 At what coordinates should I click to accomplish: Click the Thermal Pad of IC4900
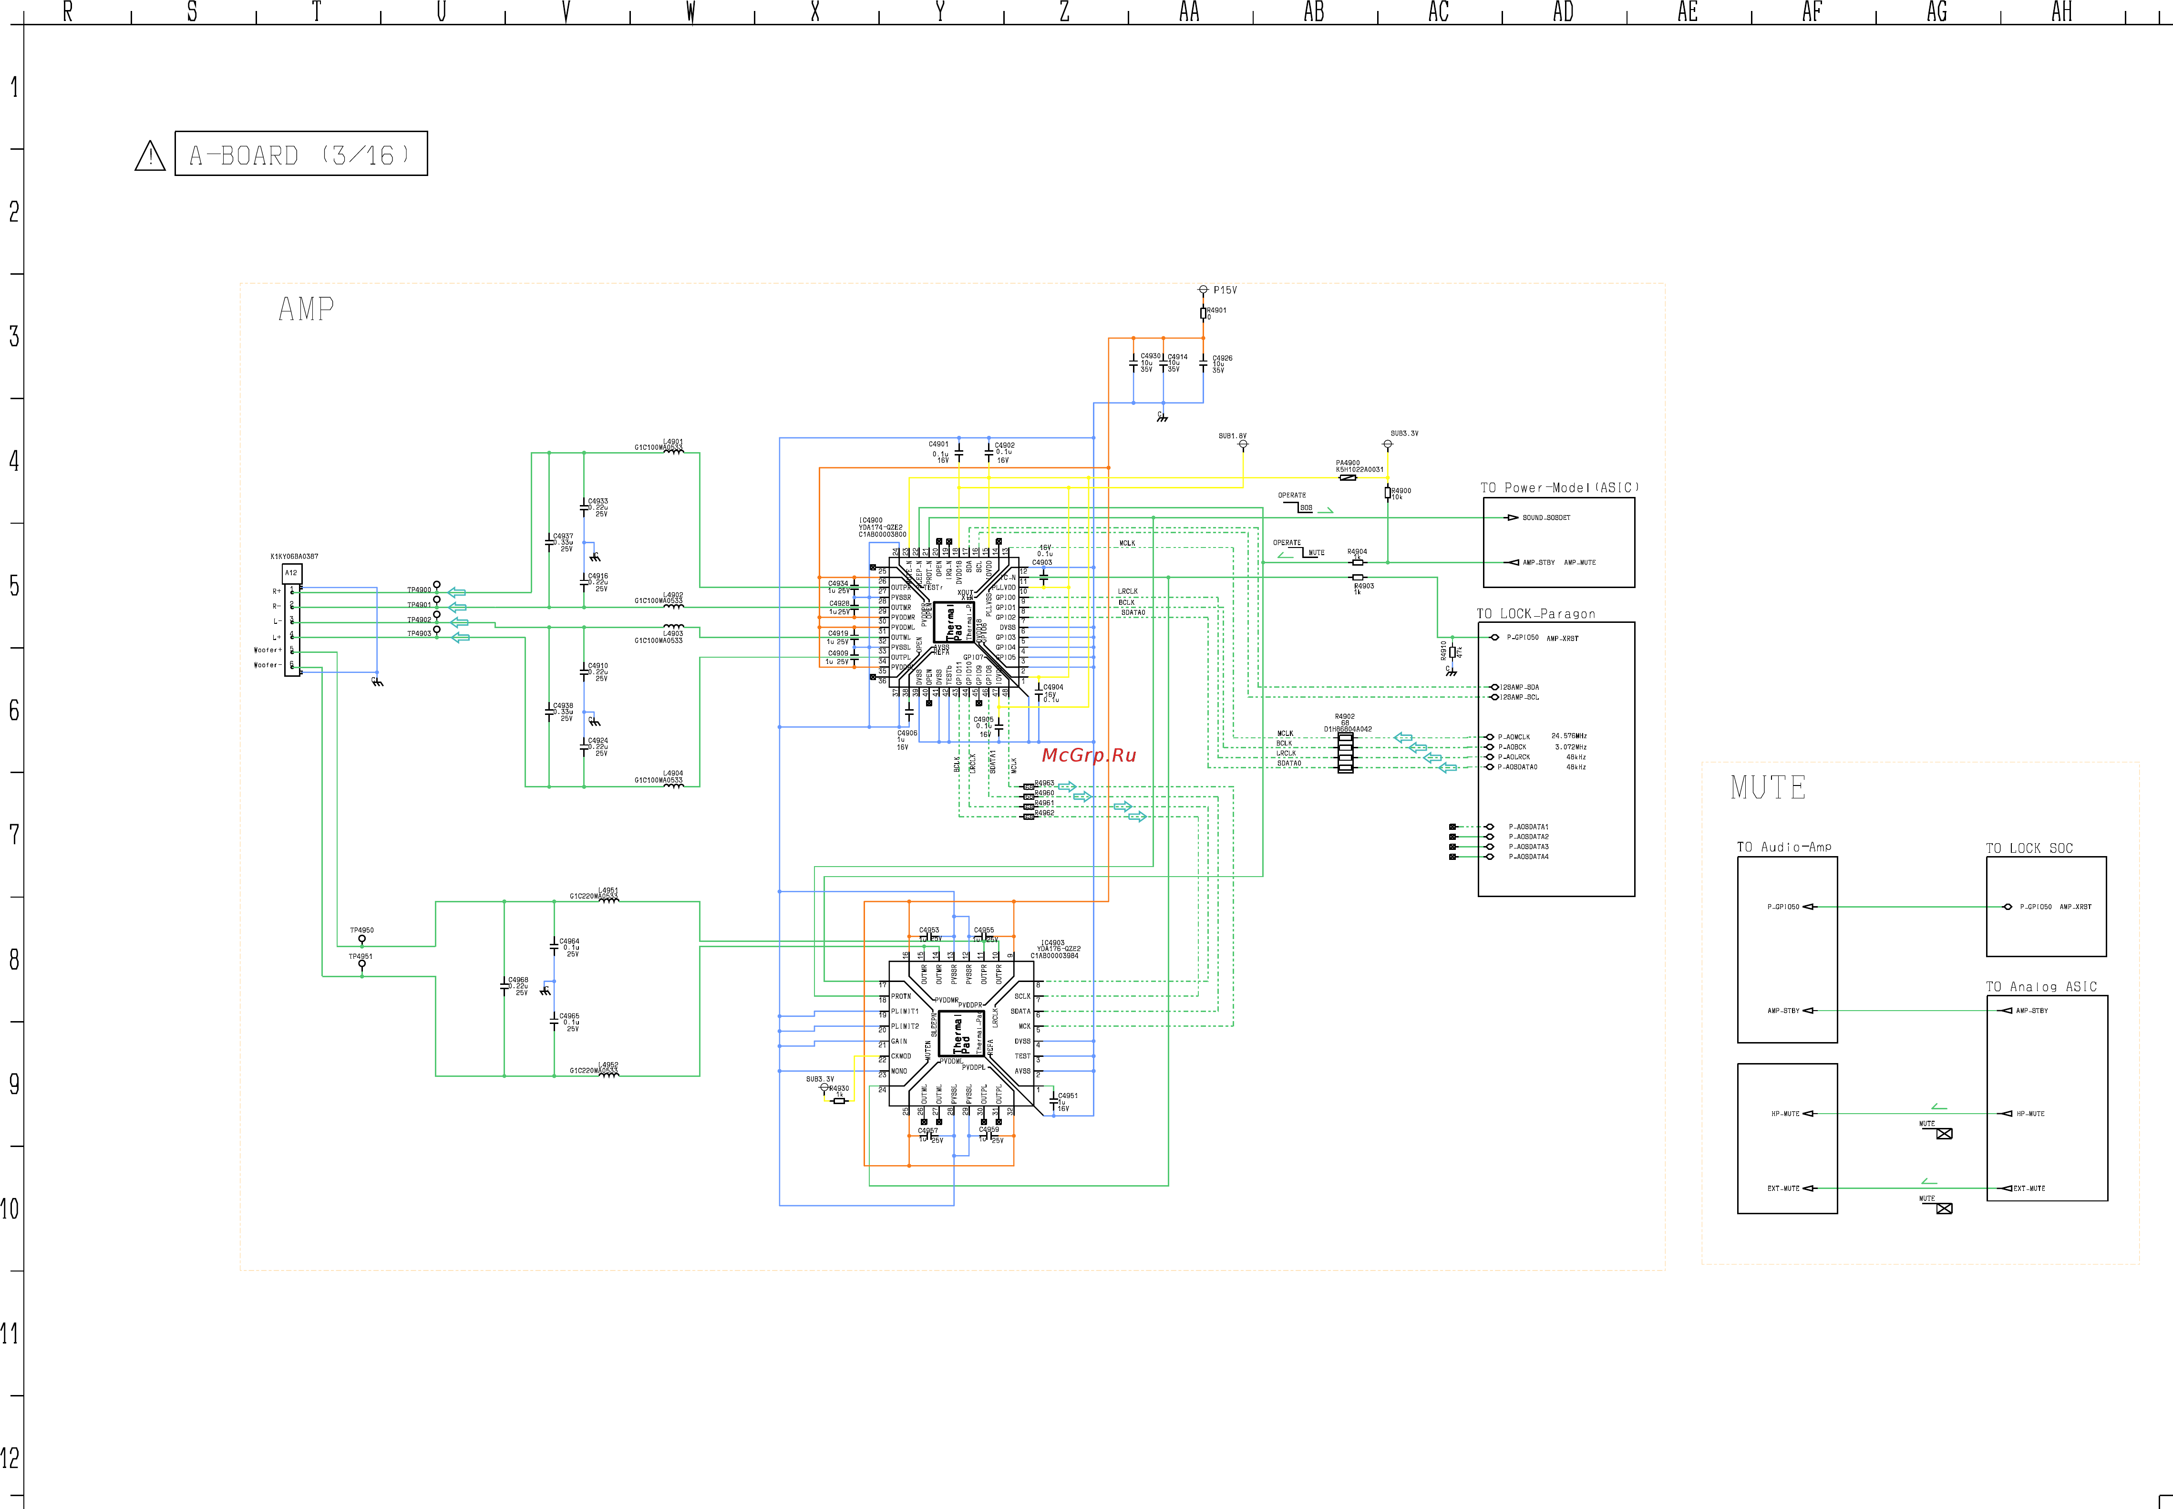pos(953,622)
